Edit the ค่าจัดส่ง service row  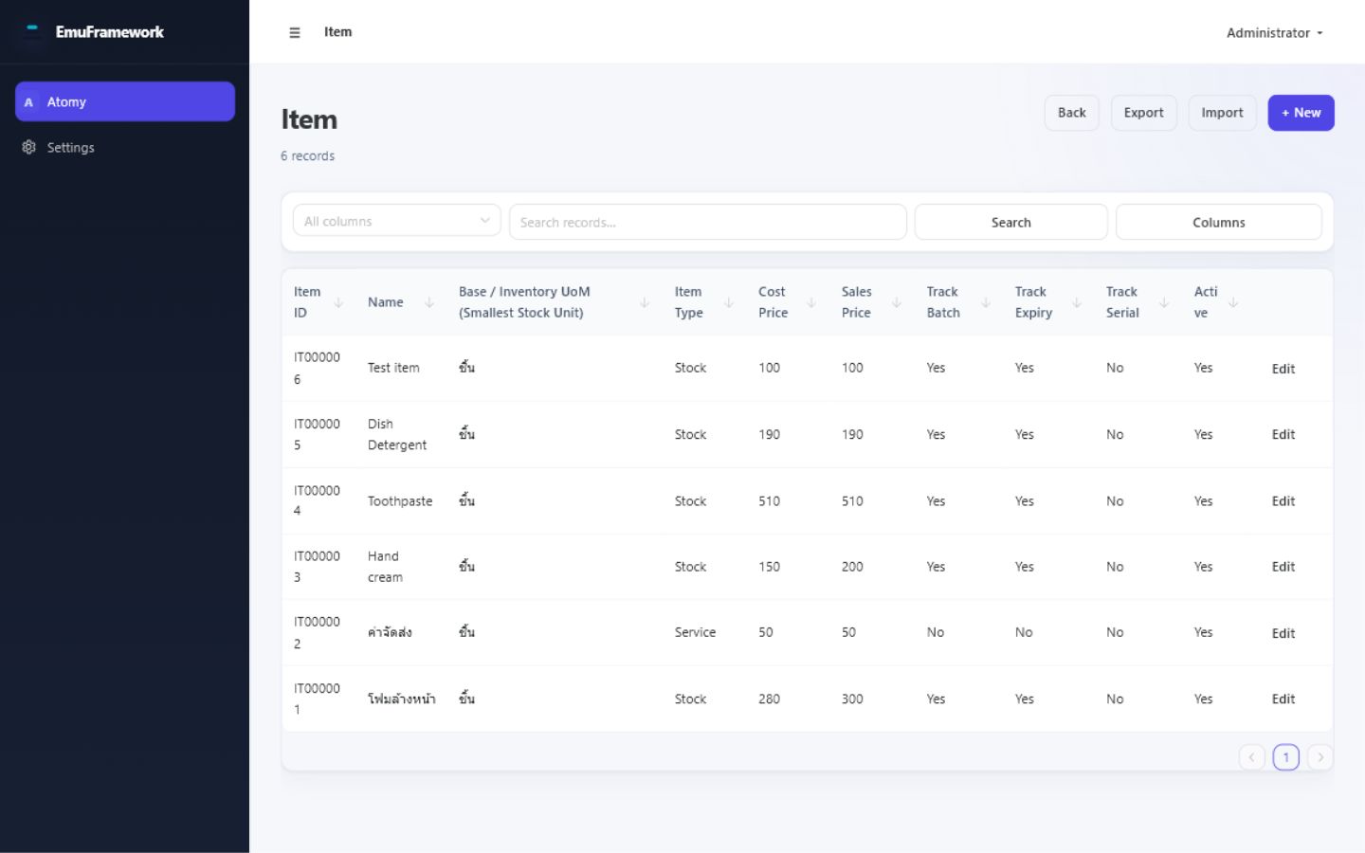click(x=1283, y=633)
